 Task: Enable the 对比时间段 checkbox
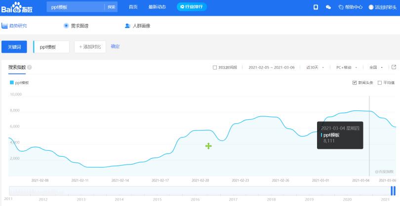[x=215, y=68]
